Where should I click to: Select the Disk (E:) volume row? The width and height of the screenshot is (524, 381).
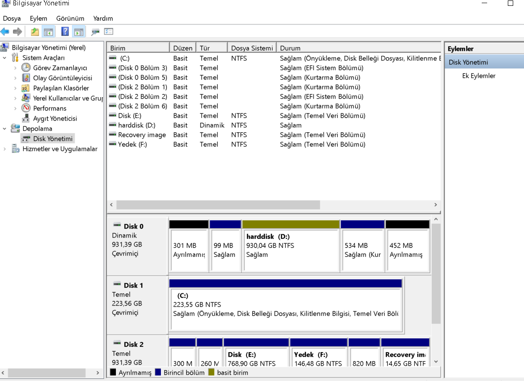pyautogui.click(x=274, y=116)
